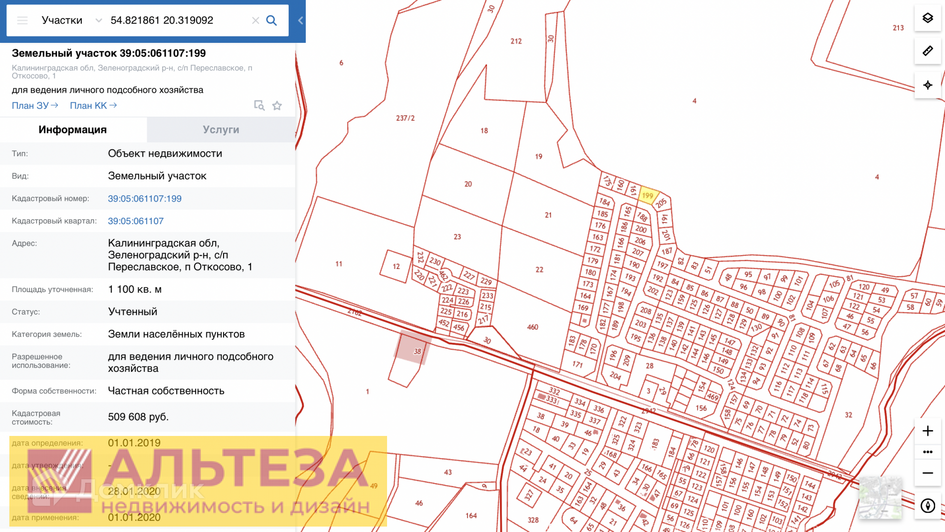Clear the search field text
The width and height of the screenshot is (945, 532).
(x=256, y=20)
